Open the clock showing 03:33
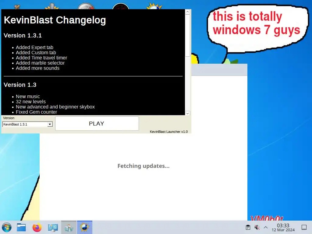Image resolution: width=312 pixels, height=234 pixels. click(283, 227)
